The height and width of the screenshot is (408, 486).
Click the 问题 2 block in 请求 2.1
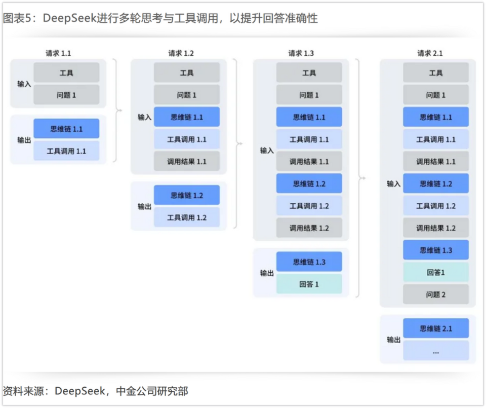coord(436,294)
